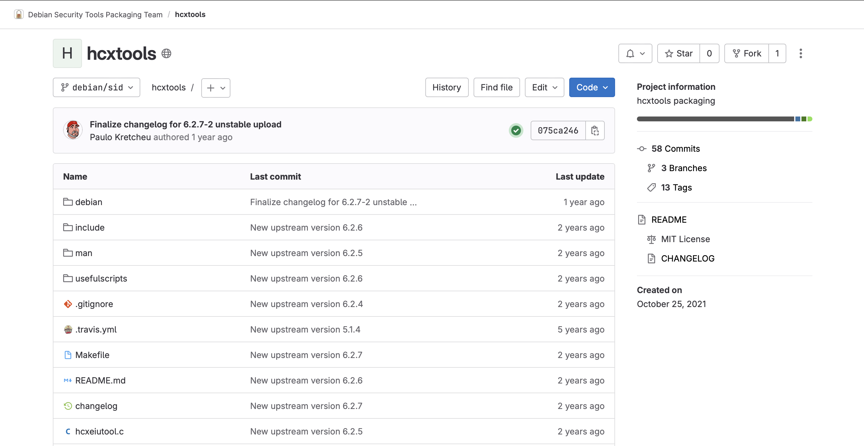Open the hcxeiutool.c file
This screenshot has height=446, width=864.
click(99, 431)
